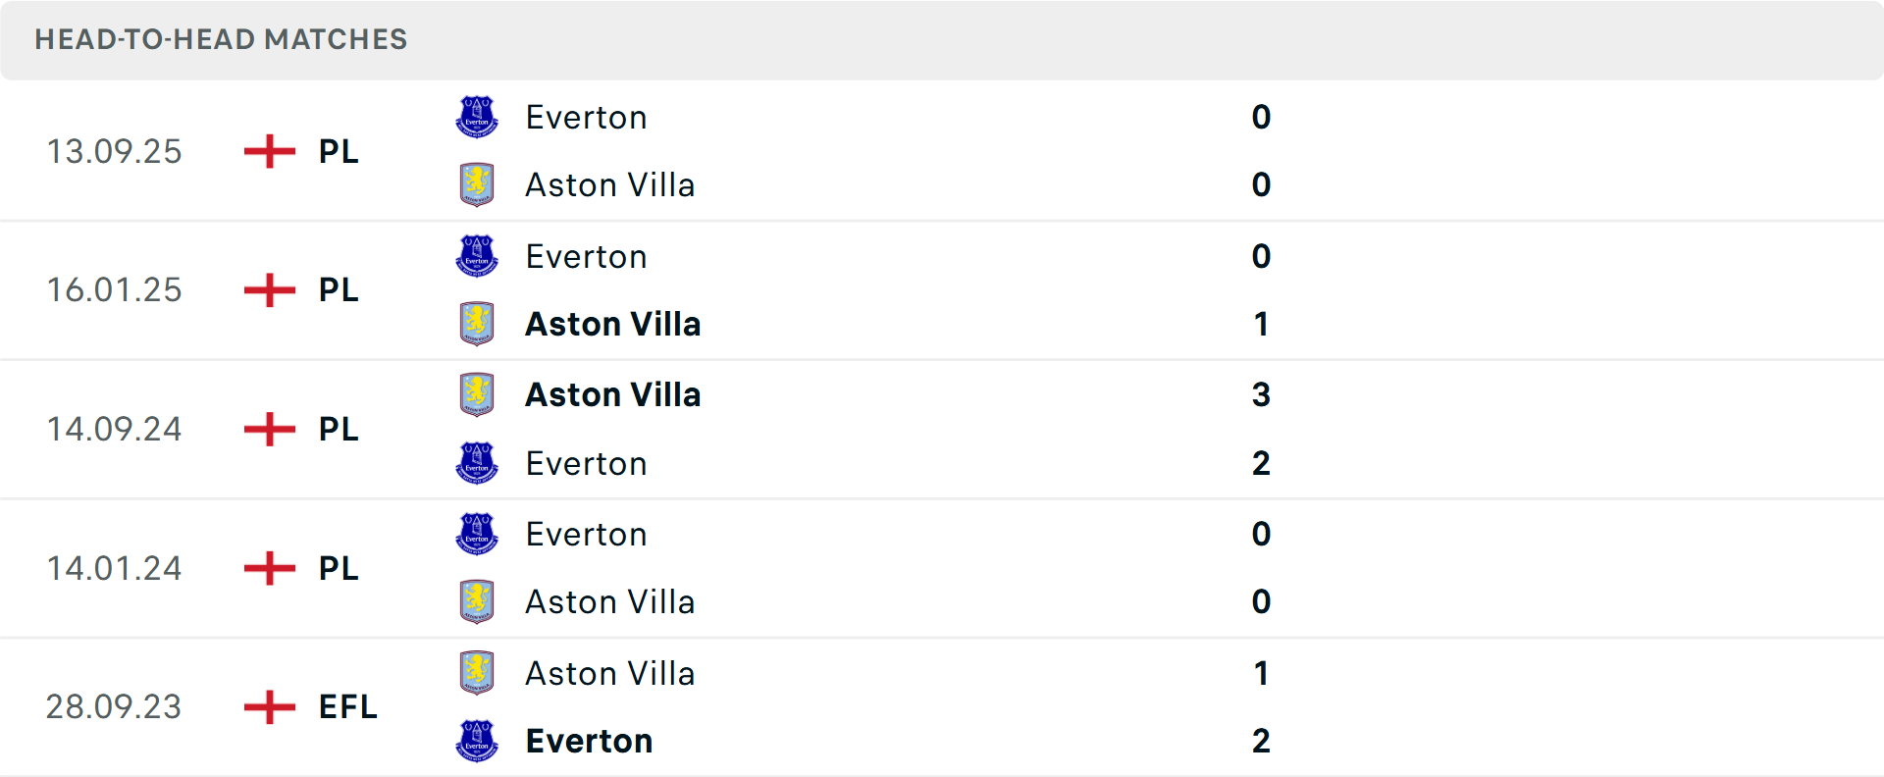Click the 14.01.24 match date
1884x777 pixels.
[114, 568]
